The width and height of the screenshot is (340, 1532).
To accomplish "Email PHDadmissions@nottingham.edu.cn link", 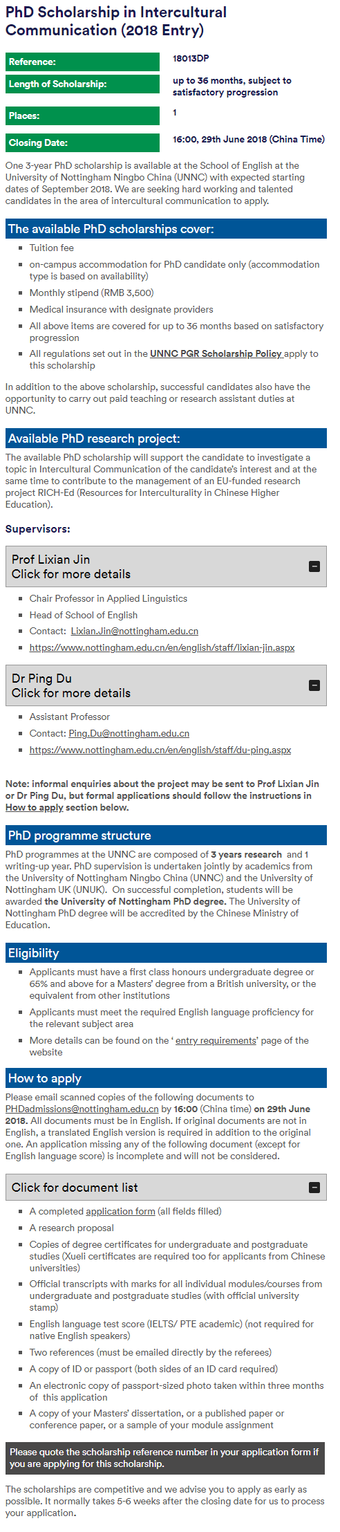I will (82, 1109).
